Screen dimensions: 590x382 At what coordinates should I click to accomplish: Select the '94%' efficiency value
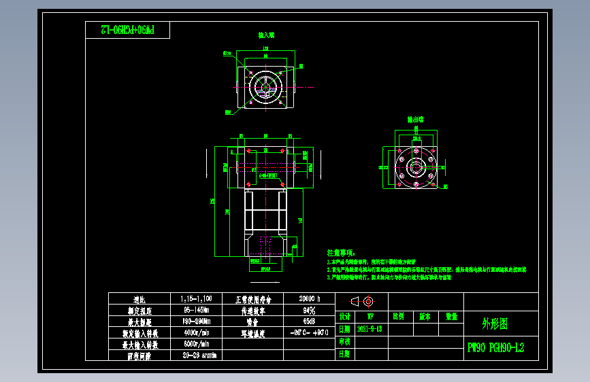point(310,310)
